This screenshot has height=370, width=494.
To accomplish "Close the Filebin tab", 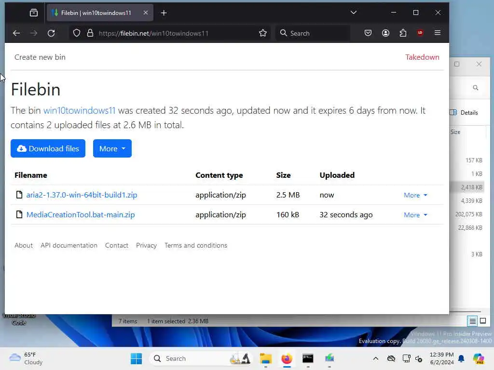I will pyautogui.click(x=146, y=13).
